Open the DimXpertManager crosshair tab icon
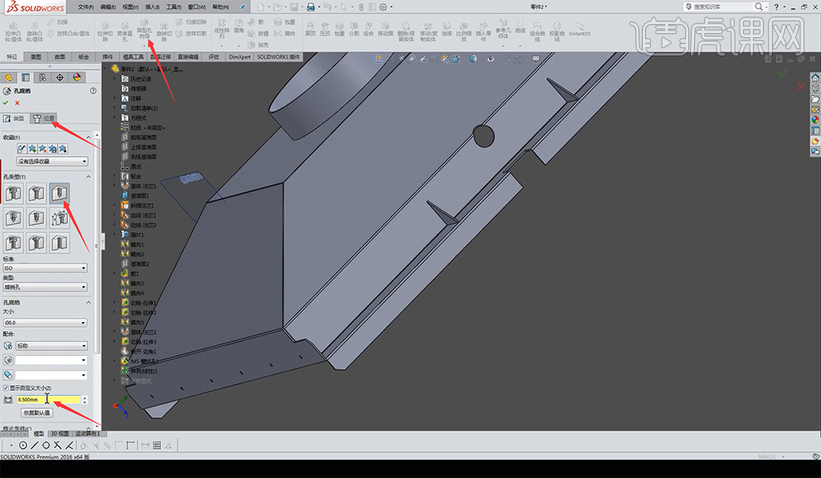The width and height of the screenshot is (821, 478). tap(60, 77)
